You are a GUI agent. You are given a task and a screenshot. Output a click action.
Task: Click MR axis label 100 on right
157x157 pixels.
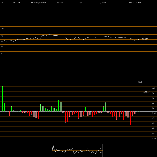tap(154, 88)
